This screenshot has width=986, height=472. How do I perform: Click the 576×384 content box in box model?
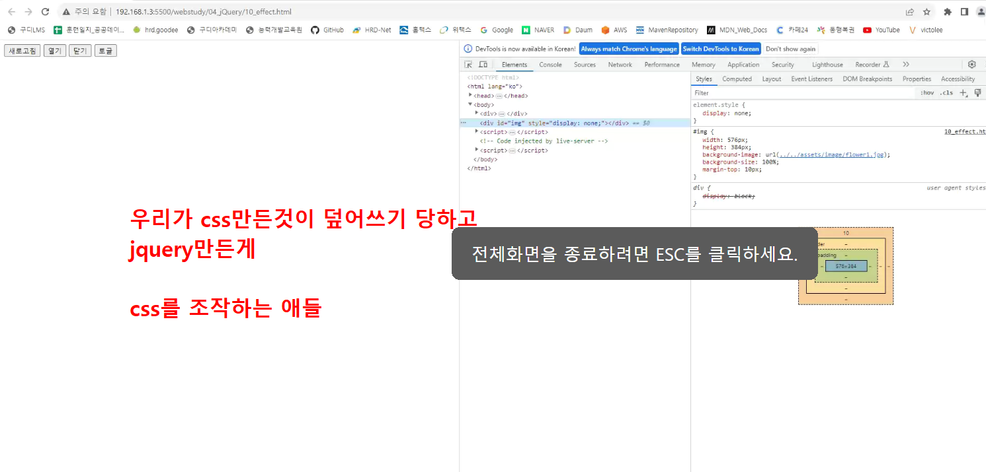pyautogui.click(x=846, y=266)
